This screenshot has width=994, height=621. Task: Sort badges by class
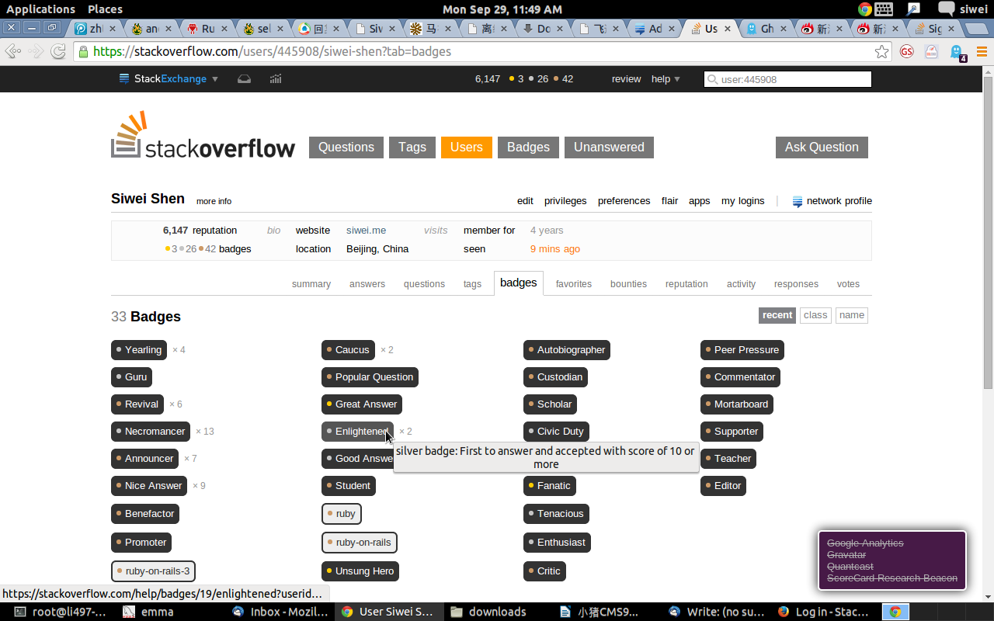[x=815, y=315]
